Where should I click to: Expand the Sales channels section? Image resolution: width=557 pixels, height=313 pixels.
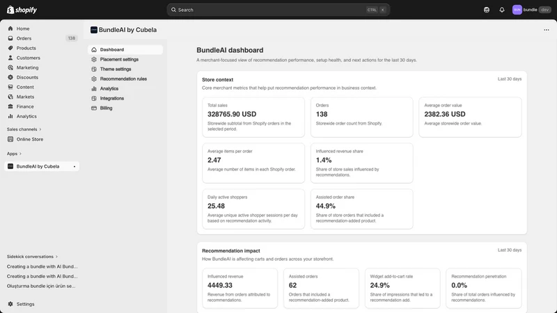pos(24,129)
